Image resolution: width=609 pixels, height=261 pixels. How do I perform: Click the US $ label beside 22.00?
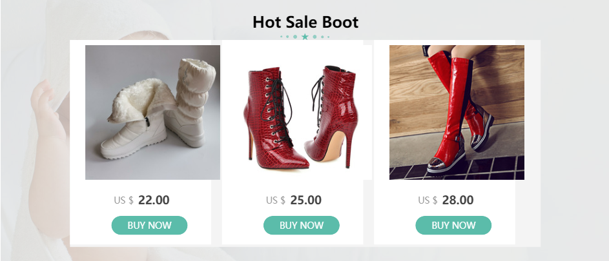(x=123, y=200)
